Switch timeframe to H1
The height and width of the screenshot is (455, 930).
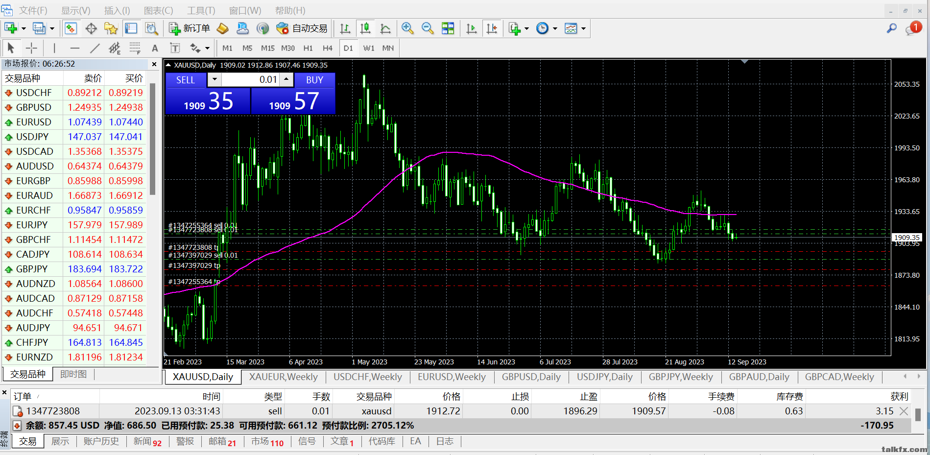coord(308,48)
